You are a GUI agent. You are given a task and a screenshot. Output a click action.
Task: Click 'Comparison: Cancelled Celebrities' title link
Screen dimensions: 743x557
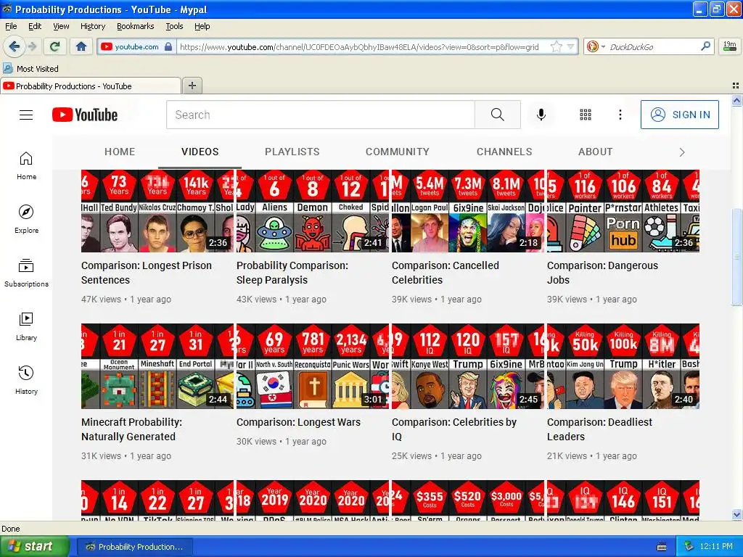tap(446, 273)
